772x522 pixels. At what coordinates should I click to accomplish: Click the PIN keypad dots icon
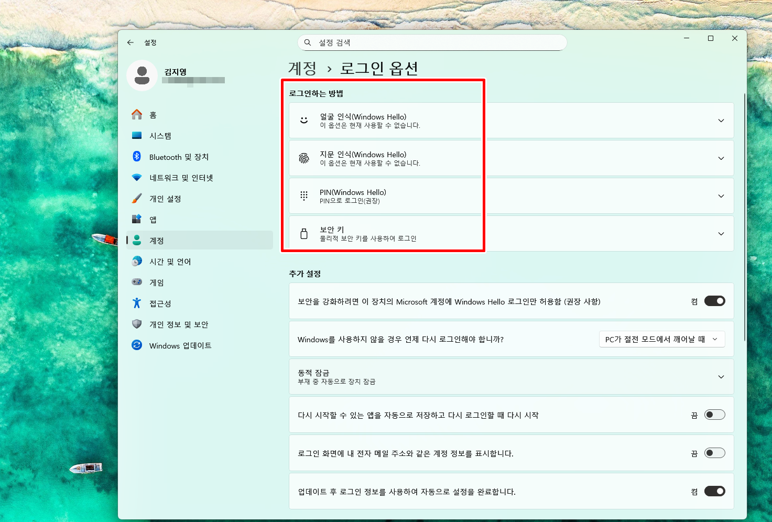click(304, 196)
